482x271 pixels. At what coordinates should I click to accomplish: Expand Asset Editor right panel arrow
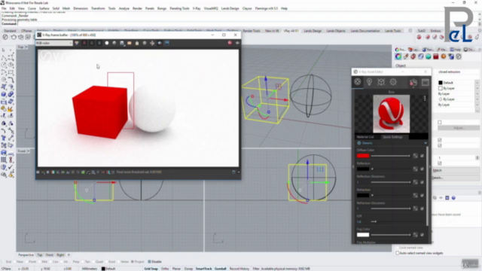click(430, 166)
